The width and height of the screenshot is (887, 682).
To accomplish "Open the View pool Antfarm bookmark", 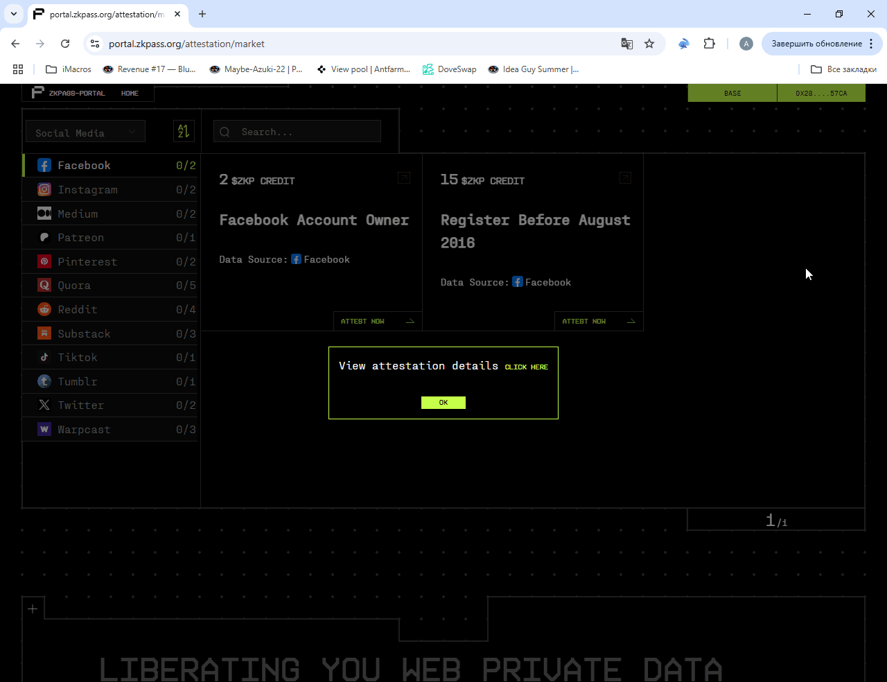I will point(363,69).
